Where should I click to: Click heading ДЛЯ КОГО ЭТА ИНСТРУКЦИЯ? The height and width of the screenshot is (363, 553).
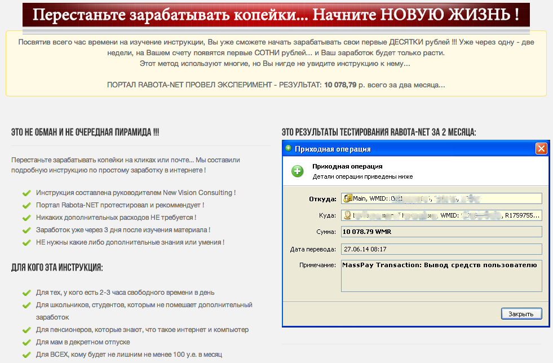(x=57, y=267)
